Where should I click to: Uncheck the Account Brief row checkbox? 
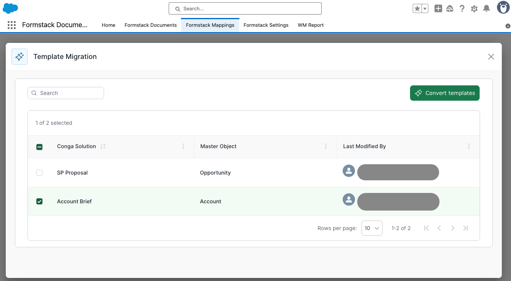point(39,201)
